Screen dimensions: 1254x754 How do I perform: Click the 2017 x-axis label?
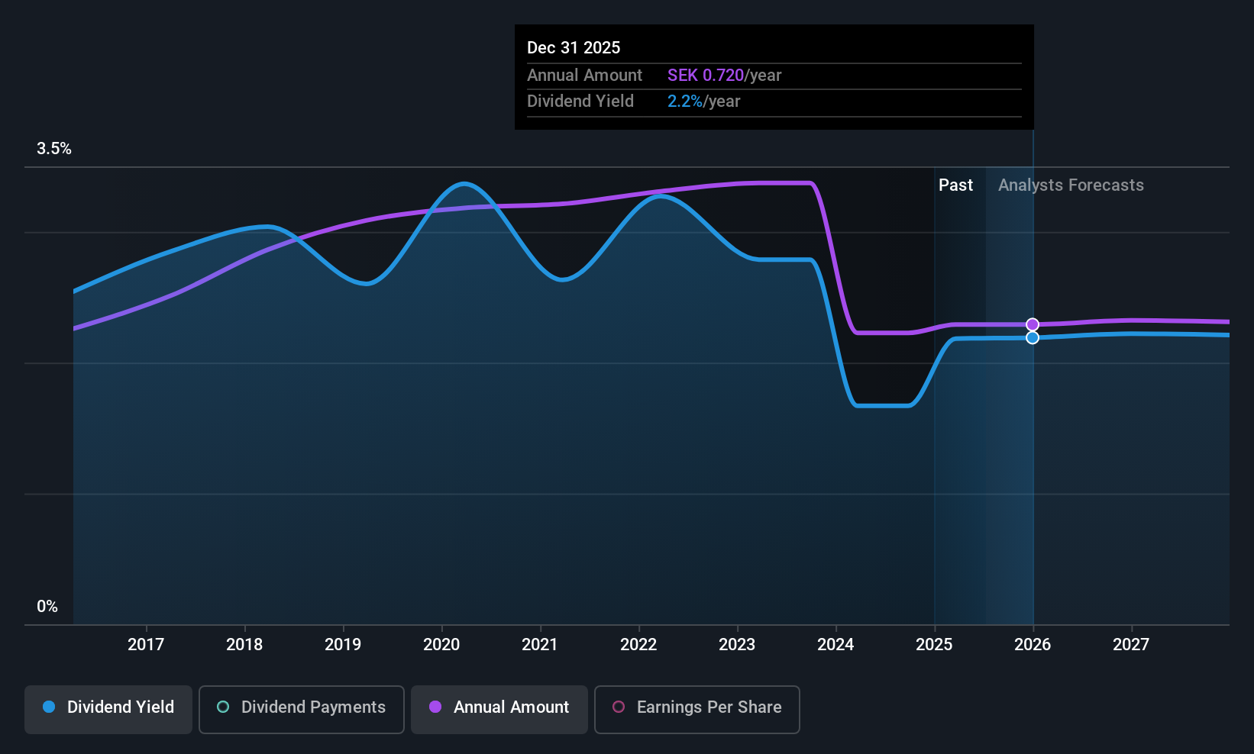[146, 645]
